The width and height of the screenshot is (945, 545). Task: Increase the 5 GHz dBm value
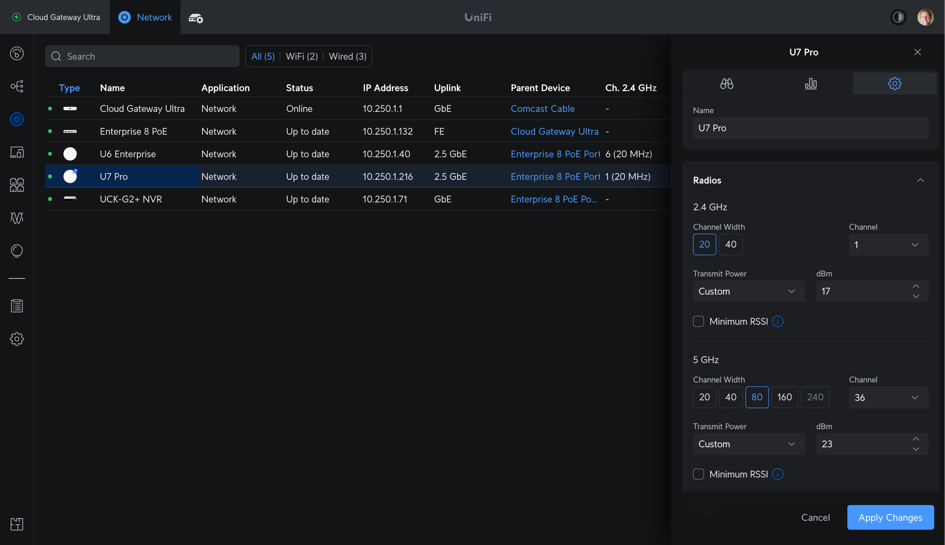click(916, 439)
